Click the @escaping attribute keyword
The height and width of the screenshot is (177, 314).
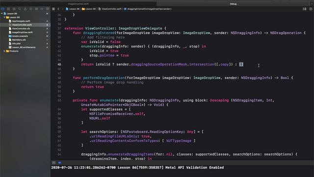219,100
